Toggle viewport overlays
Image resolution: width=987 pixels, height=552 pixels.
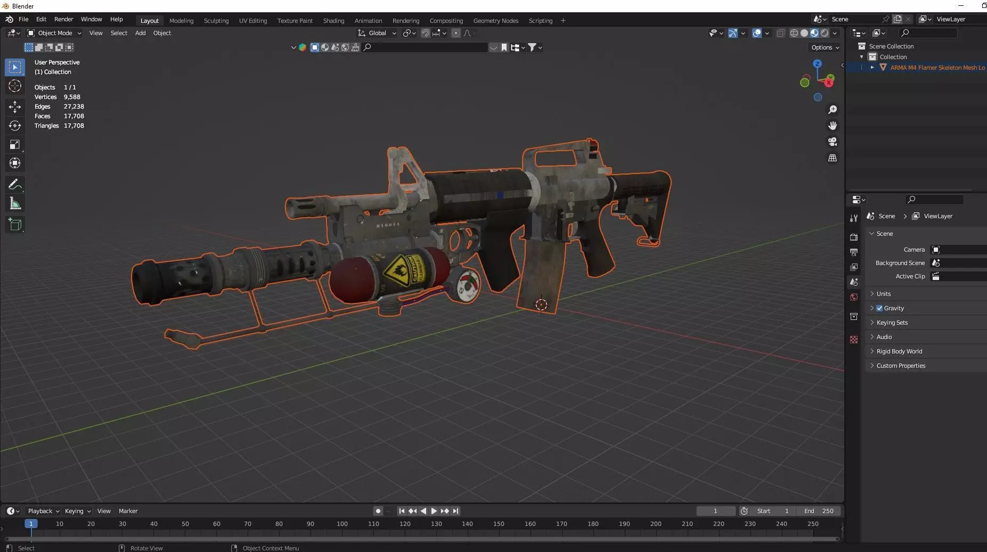tap(757, 33)
